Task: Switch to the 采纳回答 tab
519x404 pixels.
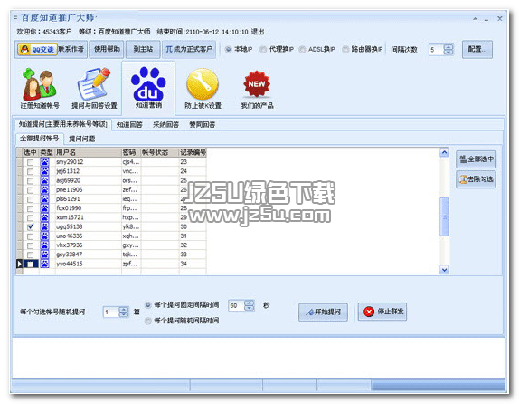Action: coord(165,125)
